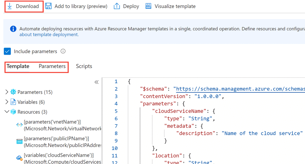This screenshot has height=164, width=305.
Task: Open the about template deployment link
Action: point(49,35)
